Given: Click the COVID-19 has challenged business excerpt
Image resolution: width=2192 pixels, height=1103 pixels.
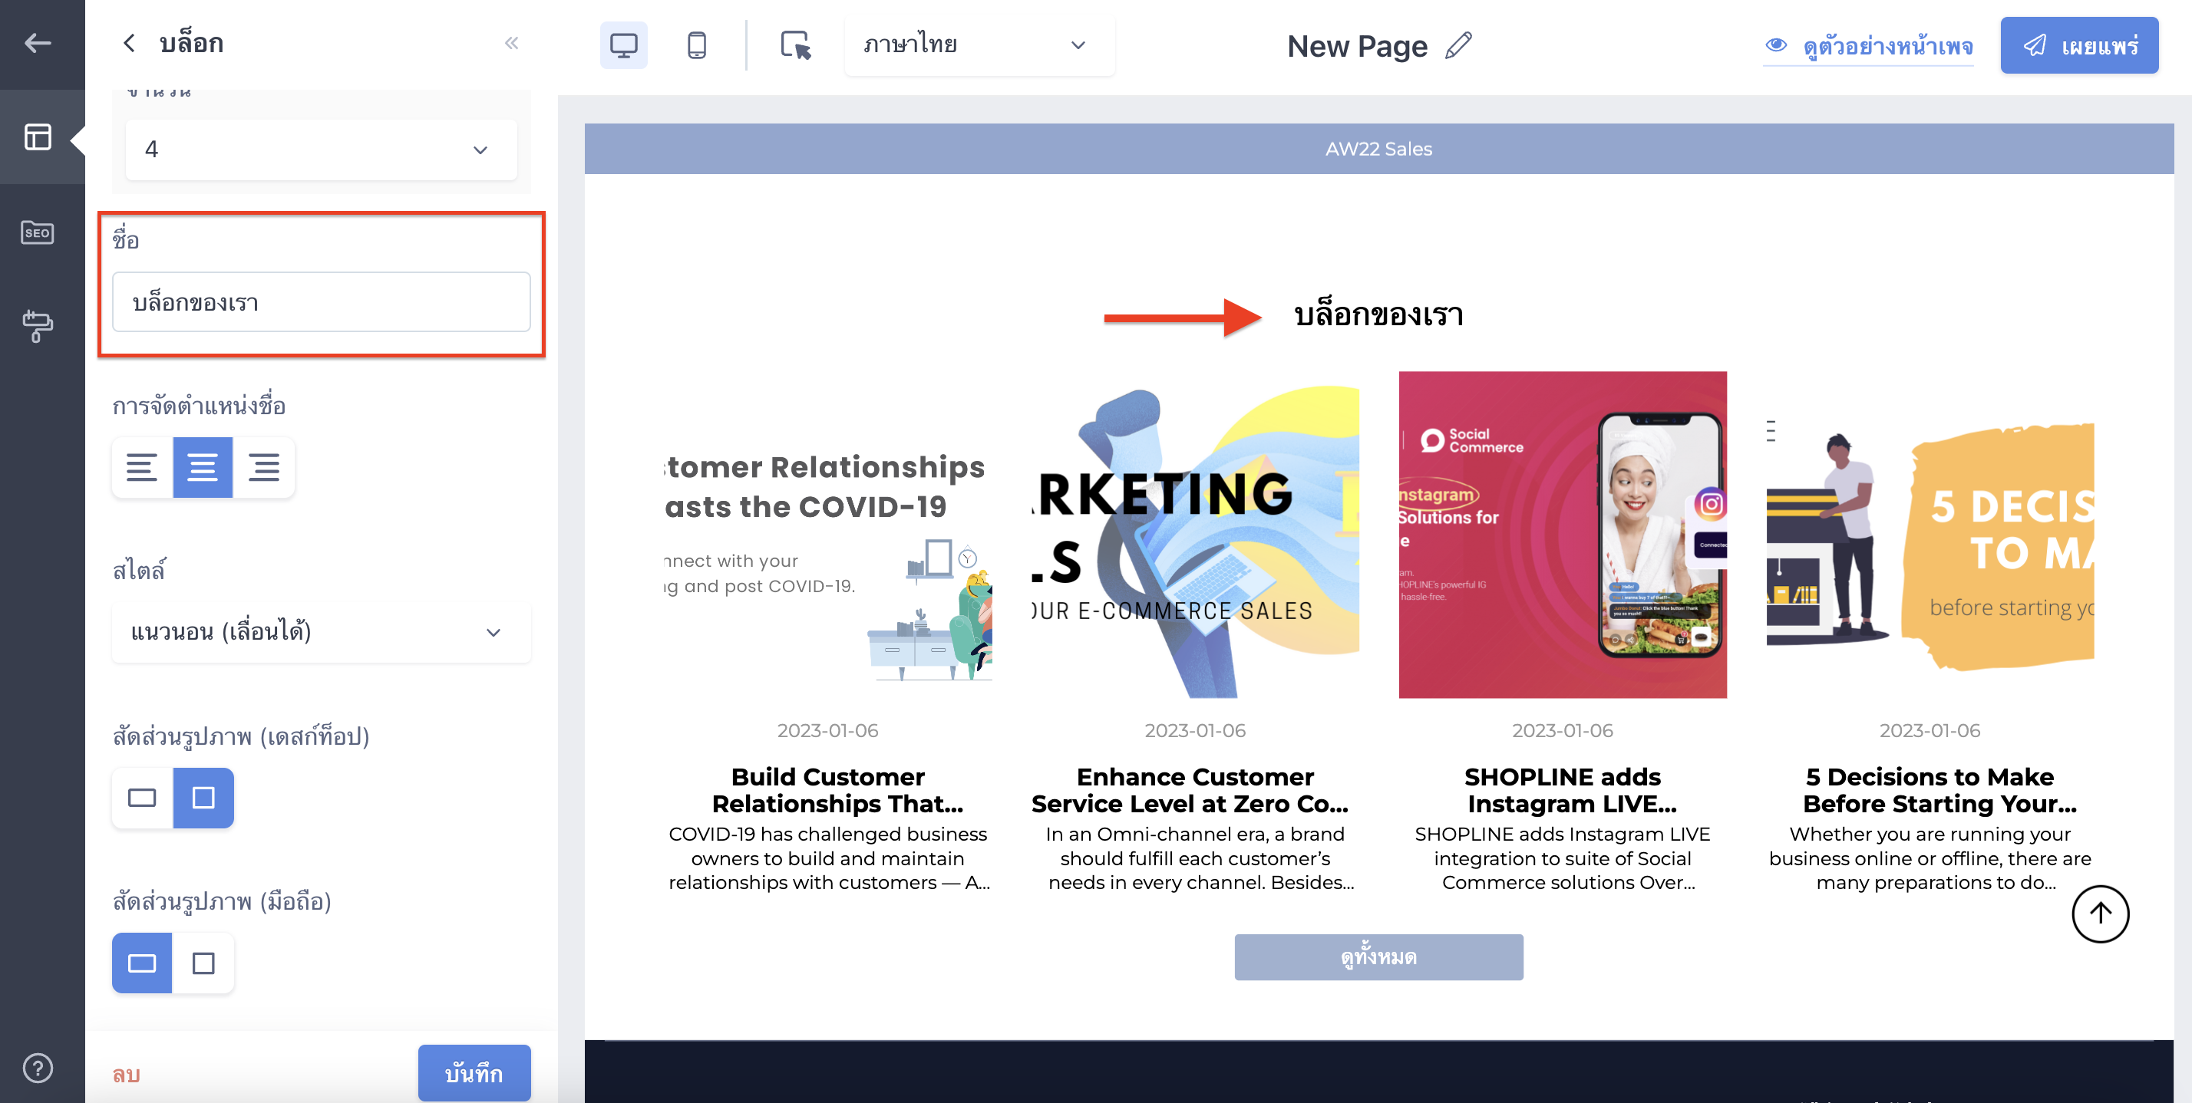Looking at the screenshot, I should [828, 858].
